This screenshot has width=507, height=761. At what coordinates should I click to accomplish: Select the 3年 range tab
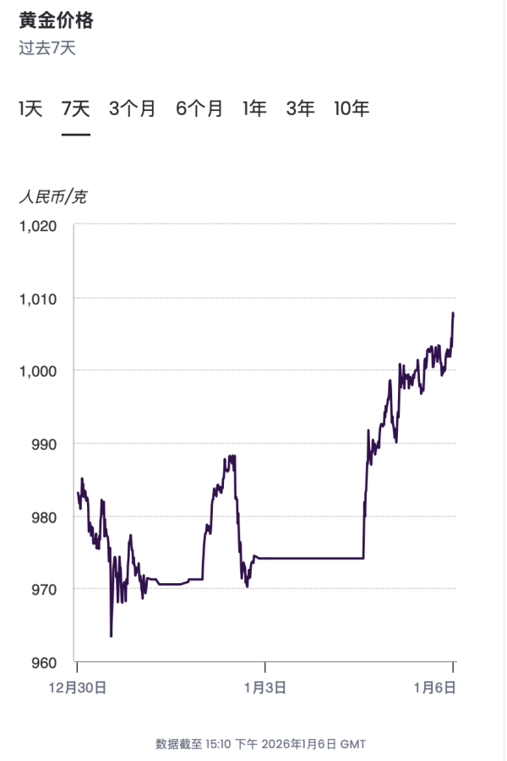300,108
